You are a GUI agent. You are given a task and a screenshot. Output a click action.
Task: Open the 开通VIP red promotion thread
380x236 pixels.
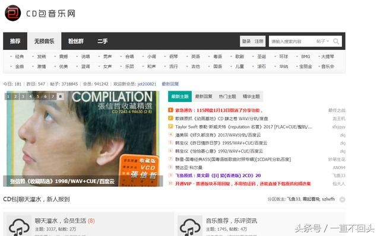coord(243,184)
